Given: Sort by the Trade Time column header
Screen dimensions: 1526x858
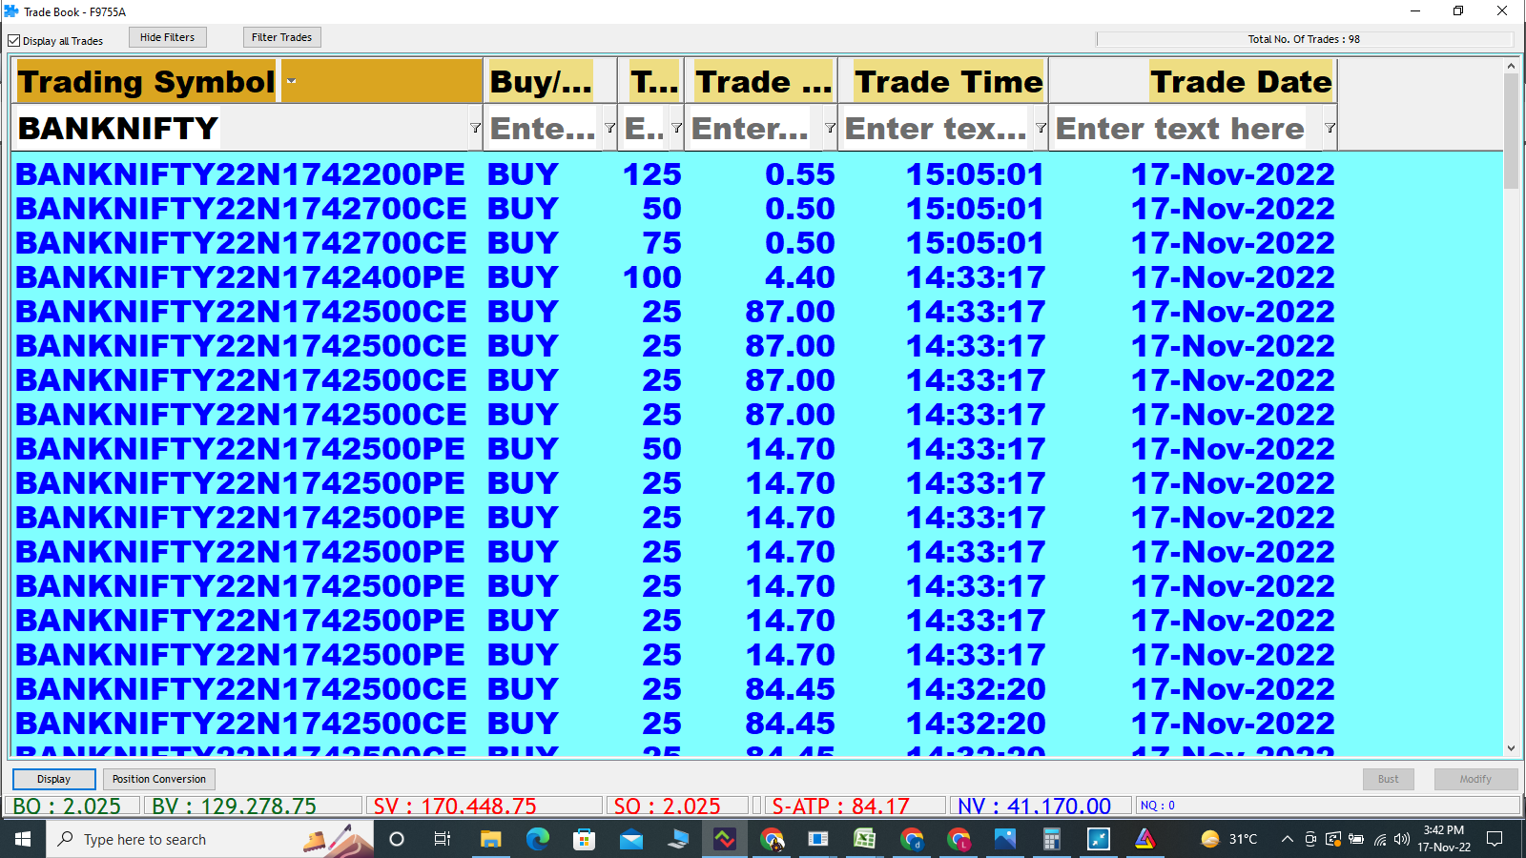Looking at the screenshot, I should click(948, 82).
